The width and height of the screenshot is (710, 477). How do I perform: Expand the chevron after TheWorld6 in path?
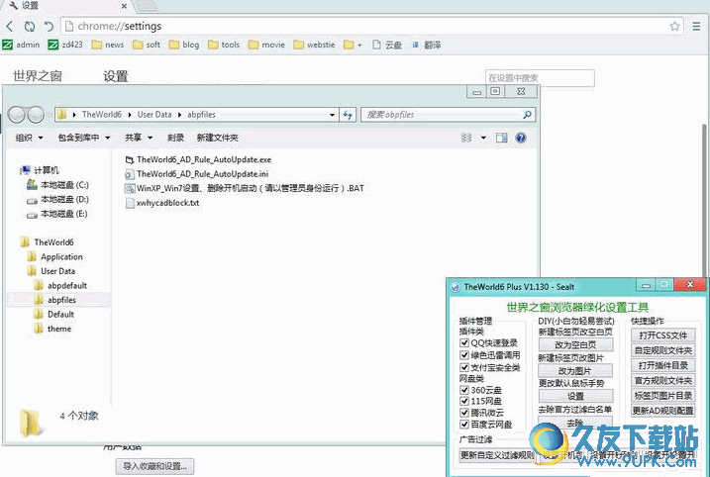tap(130, 115)
